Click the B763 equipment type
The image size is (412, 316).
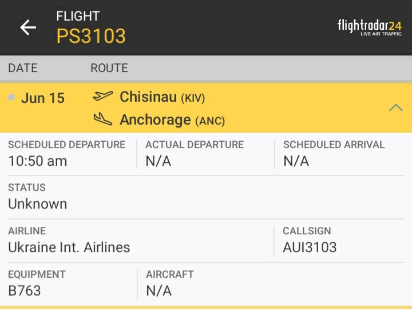25,290
